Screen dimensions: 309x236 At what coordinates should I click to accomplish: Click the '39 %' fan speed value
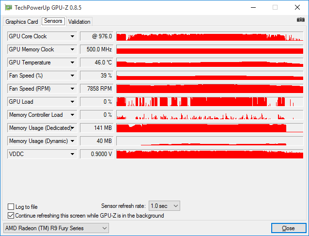click(x=97, y=76)
